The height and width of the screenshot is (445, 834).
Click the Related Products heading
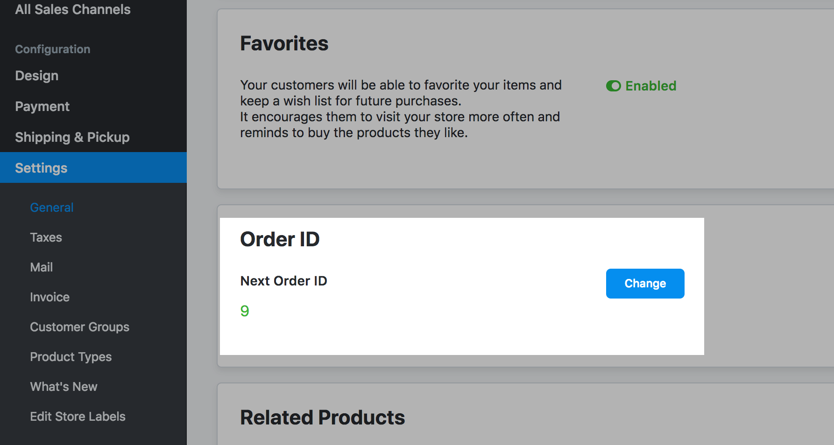(322, 417)
